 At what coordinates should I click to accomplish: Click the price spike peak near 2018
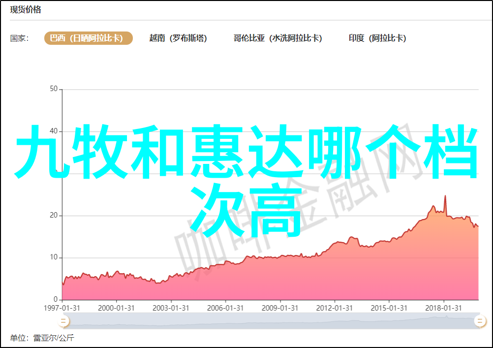pyautogui.click(x=445, y=196)
